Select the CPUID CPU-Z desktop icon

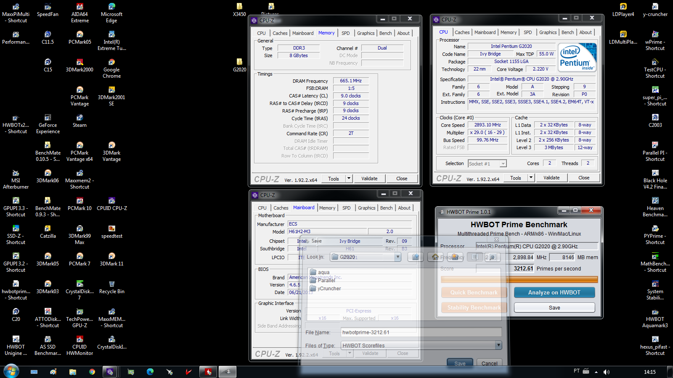111,204
